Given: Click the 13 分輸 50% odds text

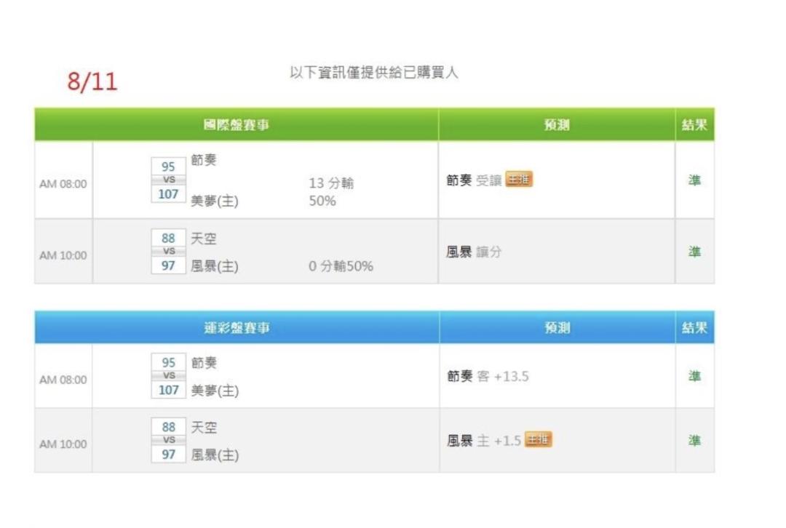Looking at the screenshot, I should pyautogui.click(x=331, y=192).
